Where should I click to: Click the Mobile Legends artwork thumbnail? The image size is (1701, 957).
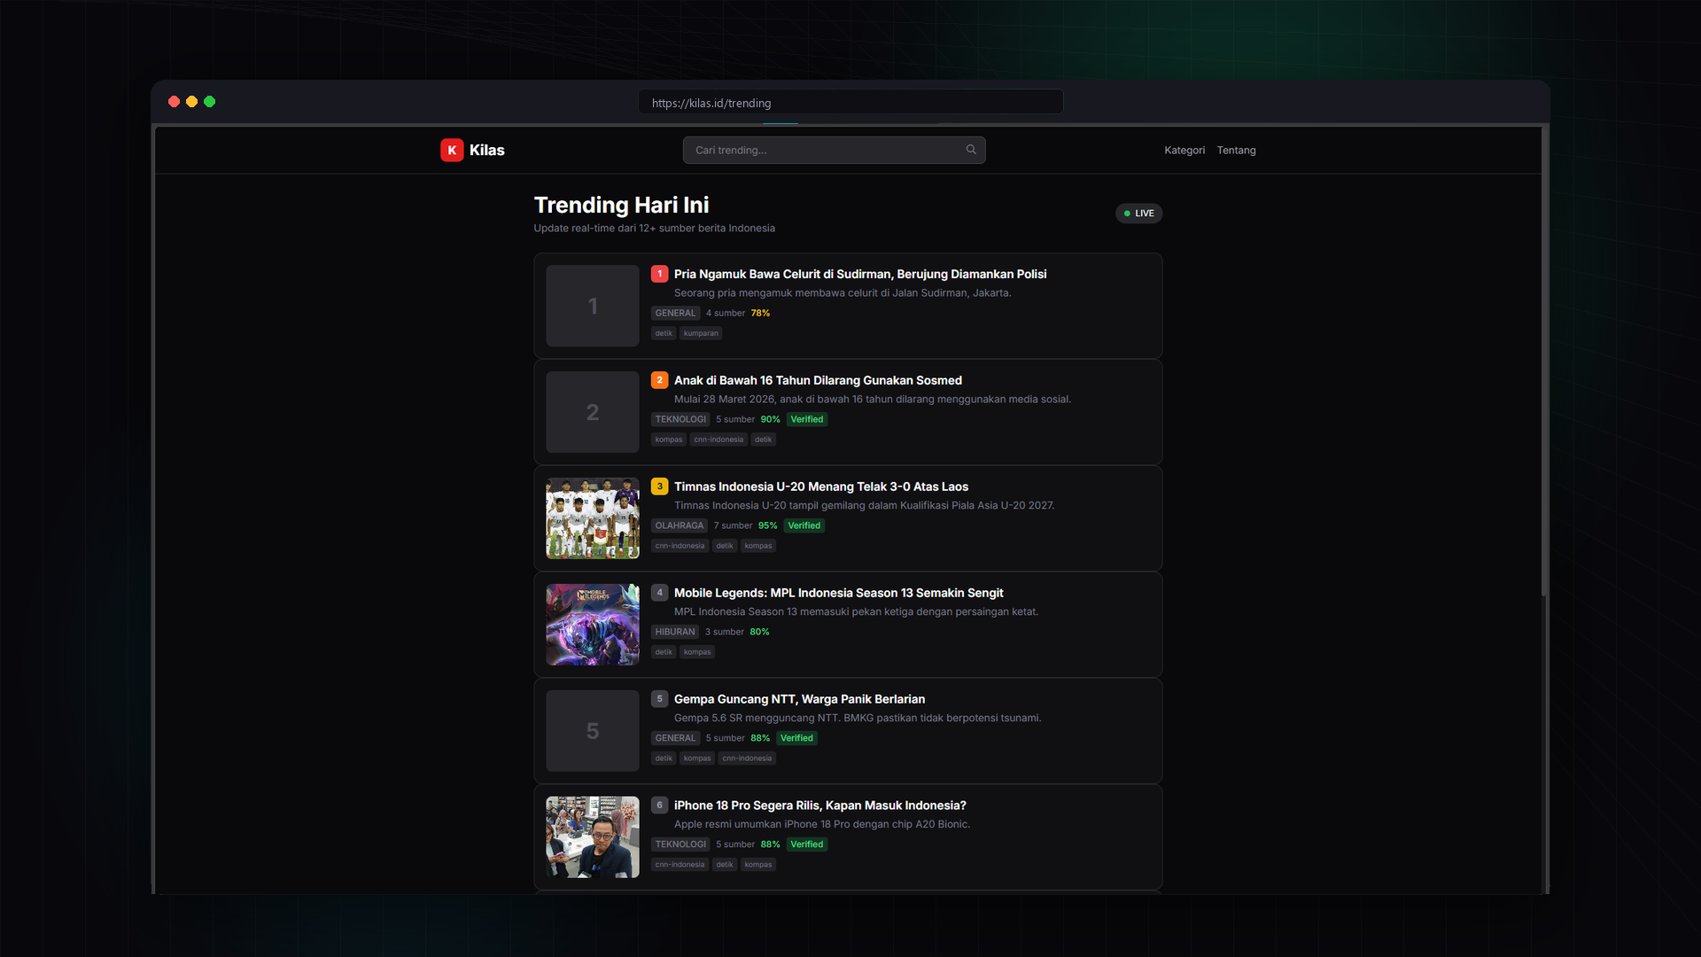coord(593,625)
